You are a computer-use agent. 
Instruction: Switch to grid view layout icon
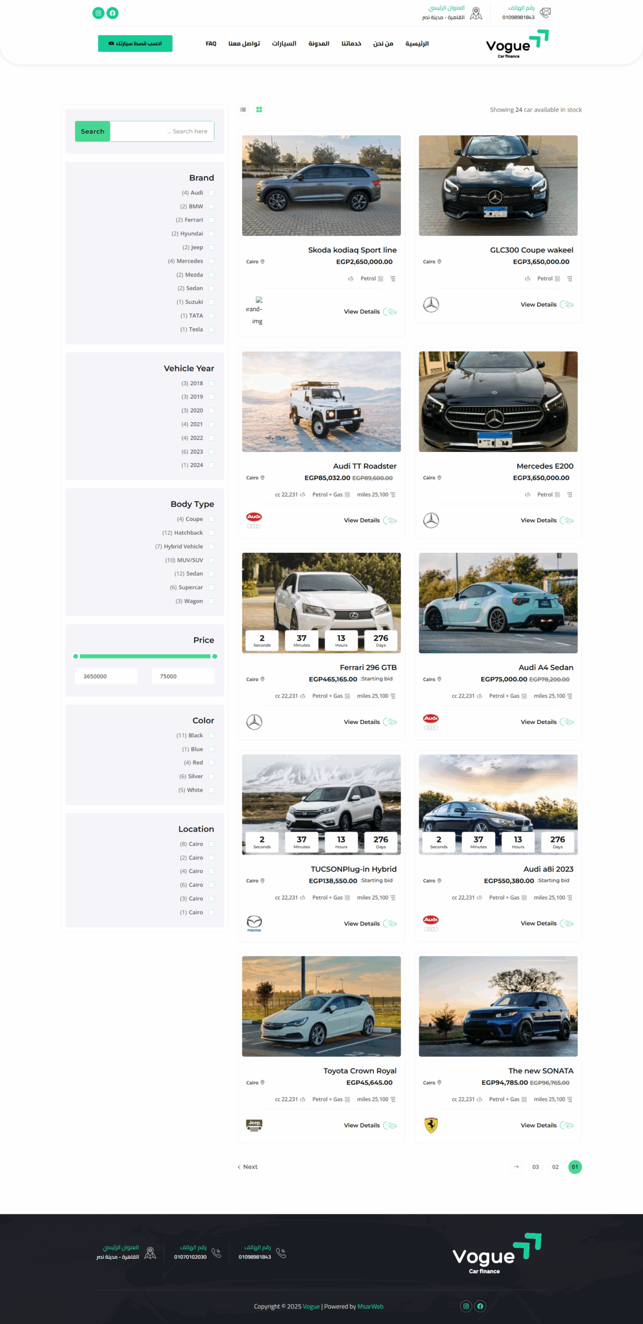(259, 110)
